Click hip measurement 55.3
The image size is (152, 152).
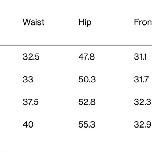pyautogui.click(x=87, y=124)
